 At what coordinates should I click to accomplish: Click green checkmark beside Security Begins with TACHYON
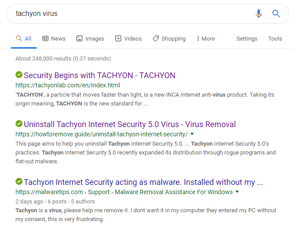point(19,75)
